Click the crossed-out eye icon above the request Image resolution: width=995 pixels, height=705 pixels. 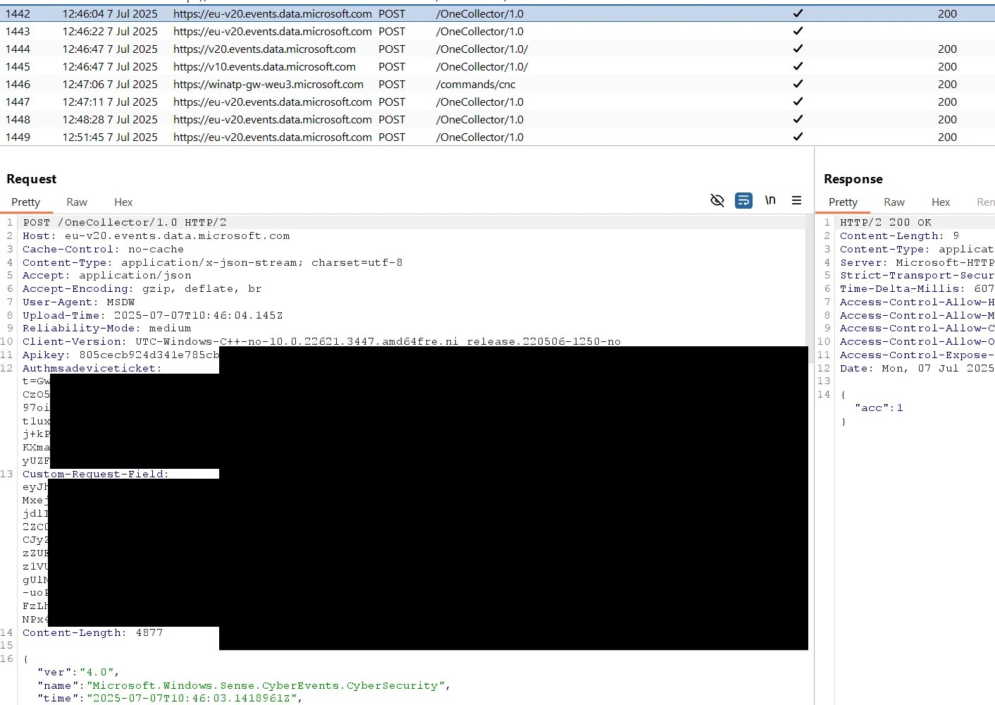tap(717, 200)
